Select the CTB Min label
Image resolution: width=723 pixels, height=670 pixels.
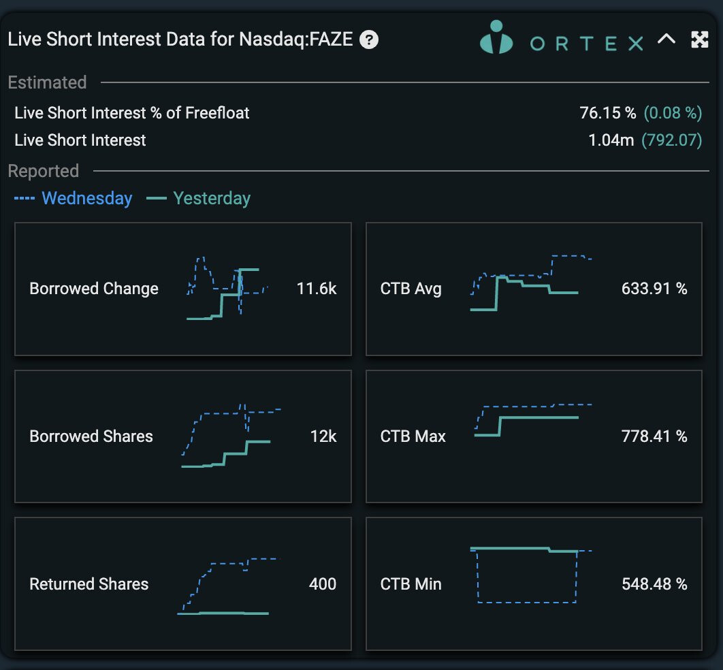(411, 584)
